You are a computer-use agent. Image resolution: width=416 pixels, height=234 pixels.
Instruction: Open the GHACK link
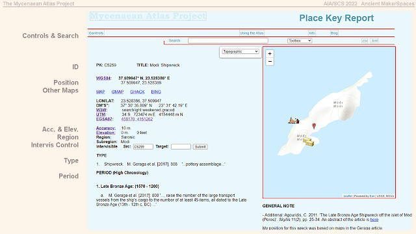(x=137, y=92)
